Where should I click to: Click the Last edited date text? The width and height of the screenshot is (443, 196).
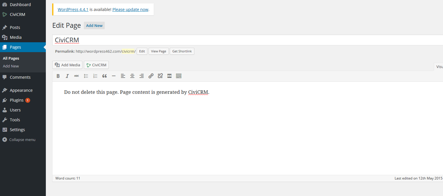[x=418, y=178]
